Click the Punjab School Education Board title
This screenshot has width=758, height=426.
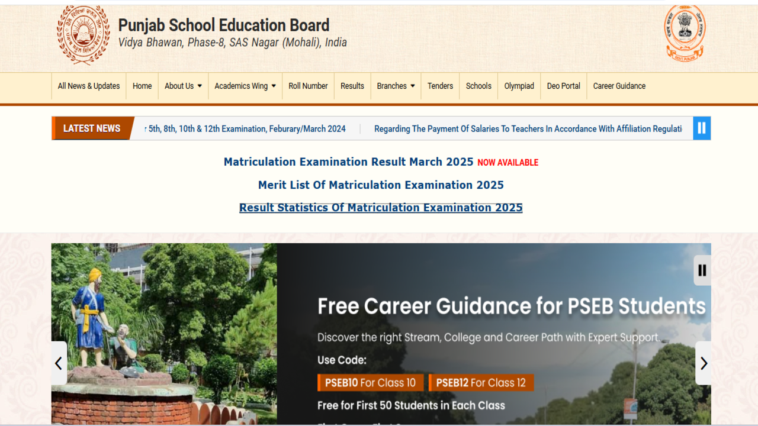pyautogui.click(x=224, y=25)
